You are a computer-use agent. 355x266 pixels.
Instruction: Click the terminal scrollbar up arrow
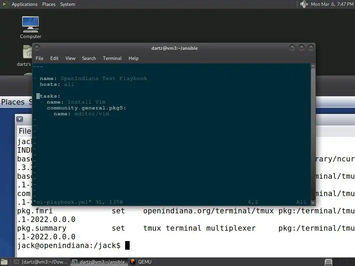point(313,66)
